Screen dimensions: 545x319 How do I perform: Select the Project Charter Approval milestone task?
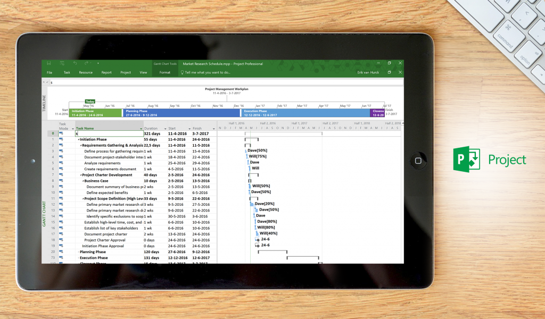click(x=106, y=240)
